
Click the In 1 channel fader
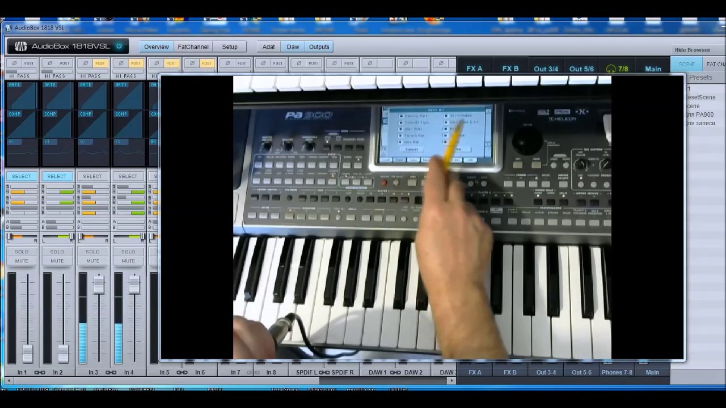(x=27, y=353)
